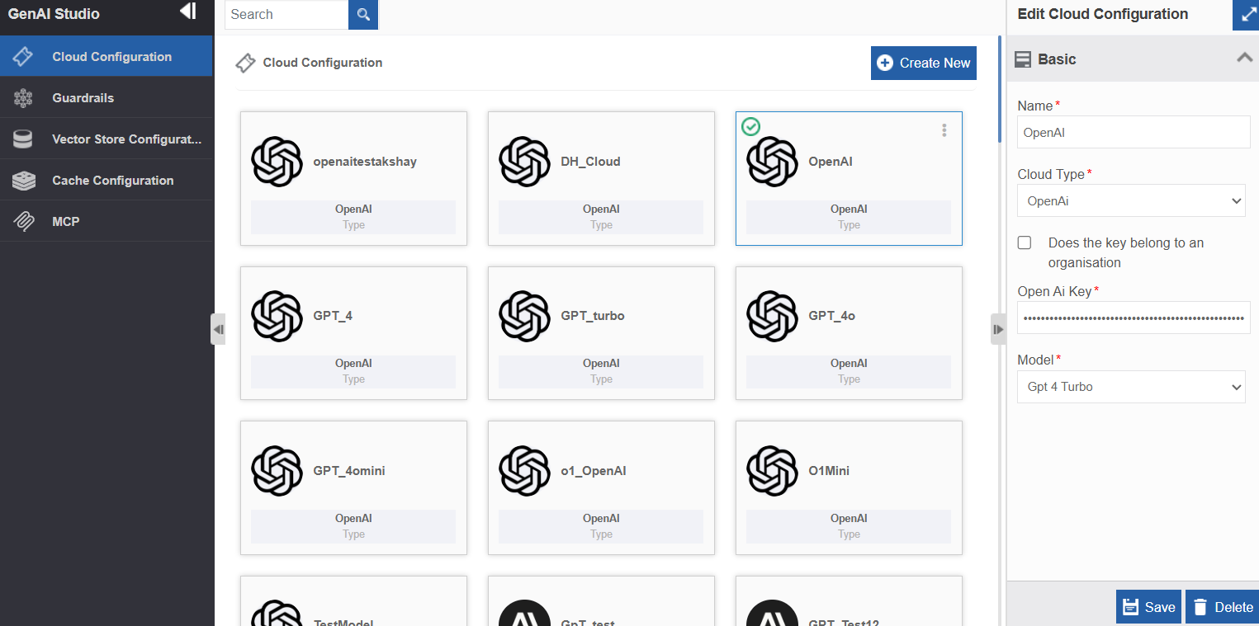Click the green check on OpenAI card
This screenshot has width=1259, height=626.
click(x=750, y=126)
